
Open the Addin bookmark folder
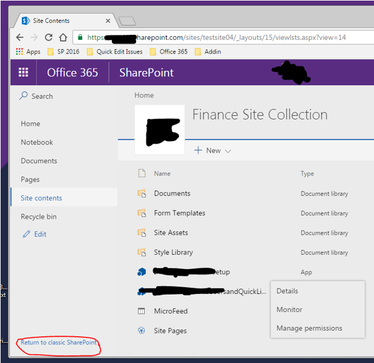208,52
